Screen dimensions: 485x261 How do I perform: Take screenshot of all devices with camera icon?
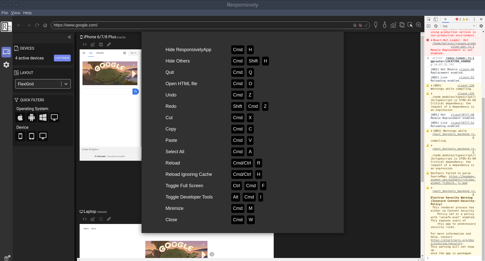(393, 25)
